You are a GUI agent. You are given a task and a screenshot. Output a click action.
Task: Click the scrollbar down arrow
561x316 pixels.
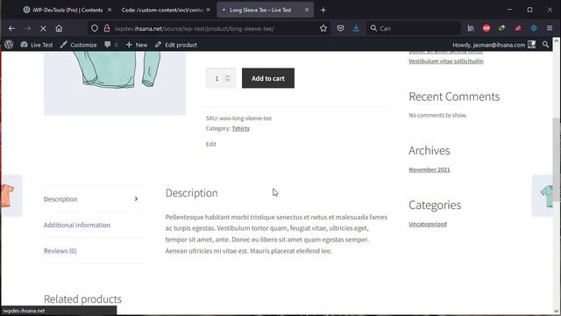click(x=557, y=311)
